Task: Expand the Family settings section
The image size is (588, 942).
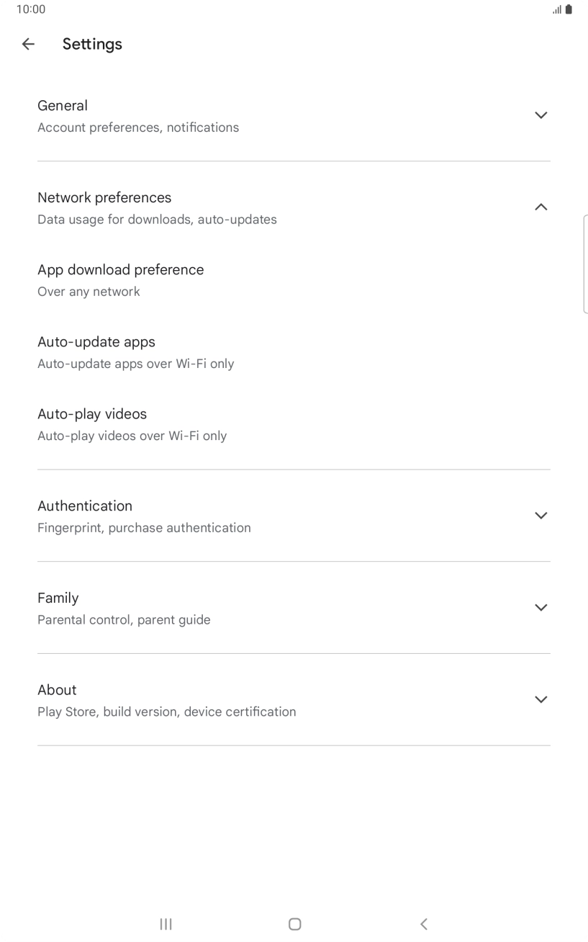Action: point(540,607)
